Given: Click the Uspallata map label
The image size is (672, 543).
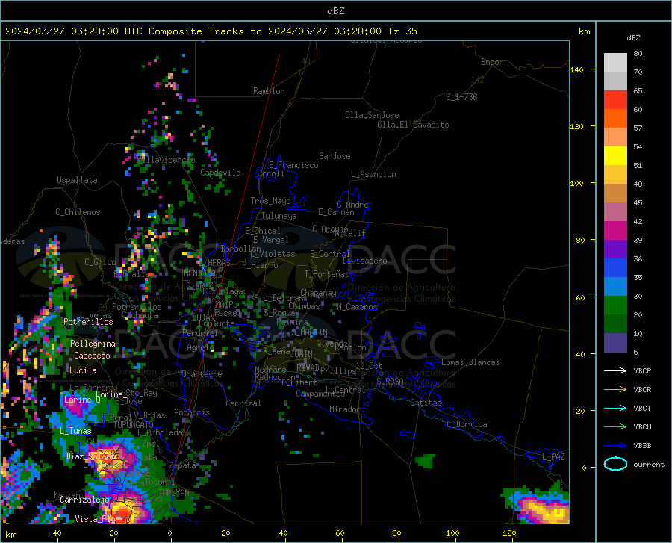Looking at the screenshot, I should [x=77, y=180].
